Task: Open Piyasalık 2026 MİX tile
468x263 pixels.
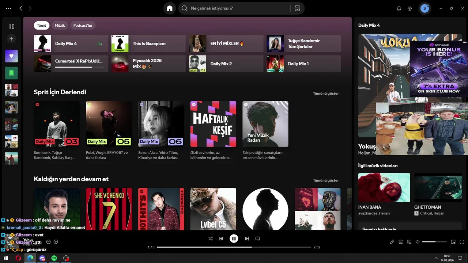Action: [x=148, y=64]
